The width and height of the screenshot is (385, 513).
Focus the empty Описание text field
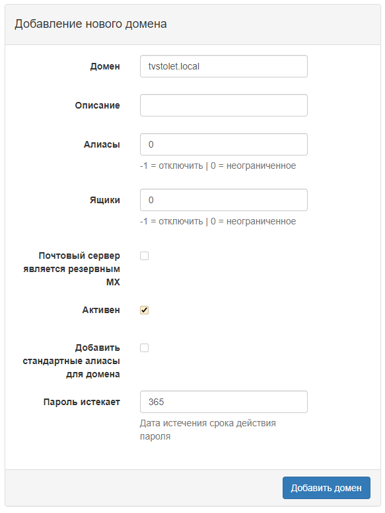(x=223, y=105)
